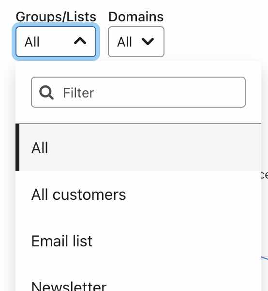Choose 'All customers' from the list

click(x=138, y=194)
